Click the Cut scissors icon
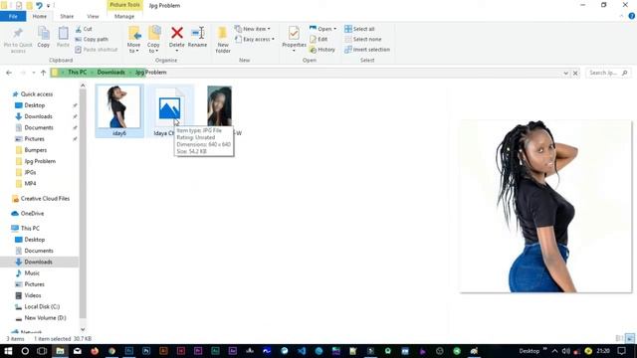The image size is (637, 358). [79, 29]
